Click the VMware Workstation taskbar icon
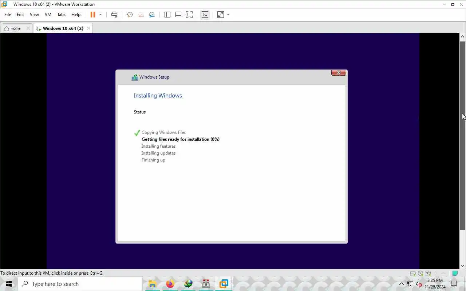 point(224,284)
